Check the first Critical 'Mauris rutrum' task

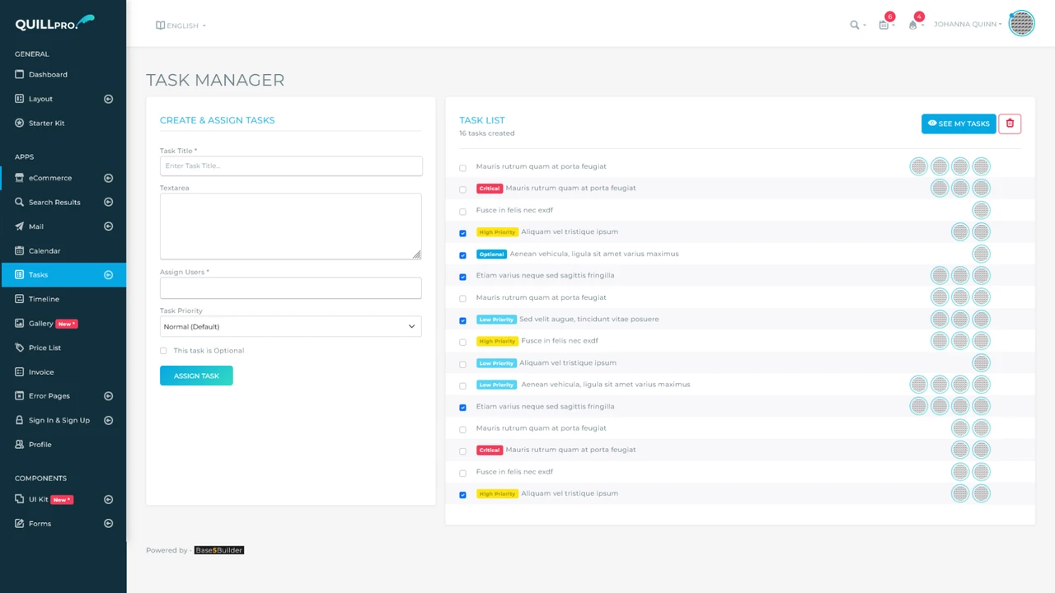[x=462, y=189]
